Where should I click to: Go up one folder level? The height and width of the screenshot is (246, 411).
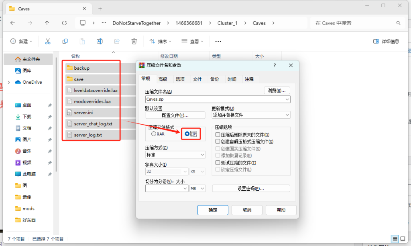click(x=47, y=23)
